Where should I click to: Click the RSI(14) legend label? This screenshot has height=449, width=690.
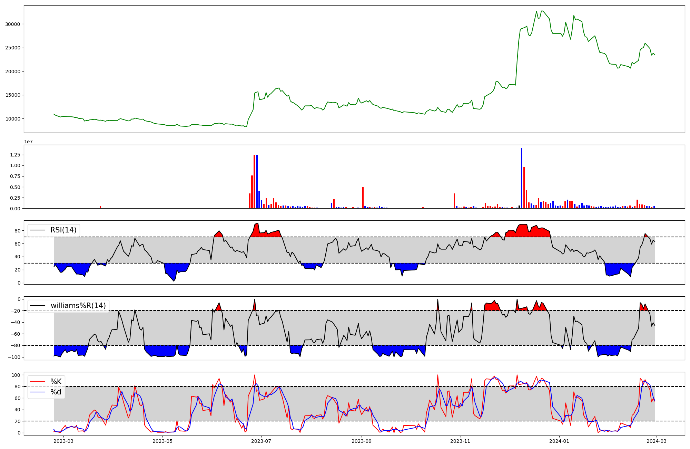pyautogui.click(x=63, y=230)
